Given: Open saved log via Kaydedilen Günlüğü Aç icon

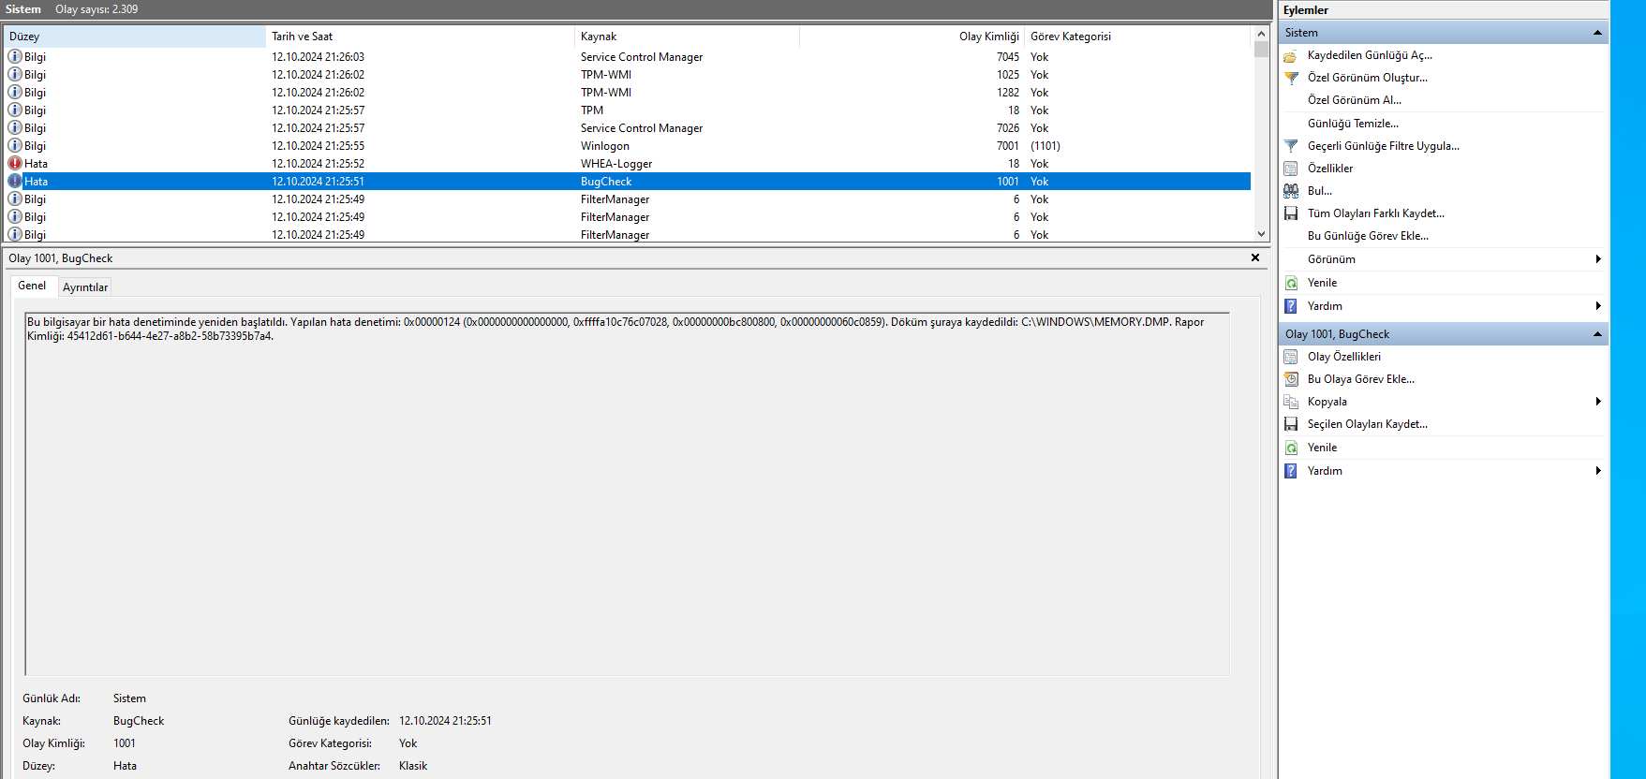Looking at the screenshot, I should (x=1290, y=55).
